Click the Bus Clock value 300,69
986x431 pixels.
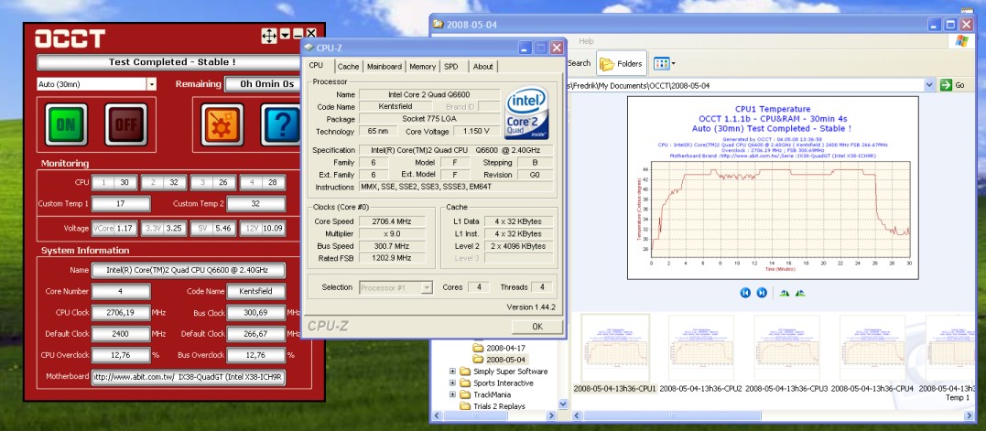click(x=256, y=312)
